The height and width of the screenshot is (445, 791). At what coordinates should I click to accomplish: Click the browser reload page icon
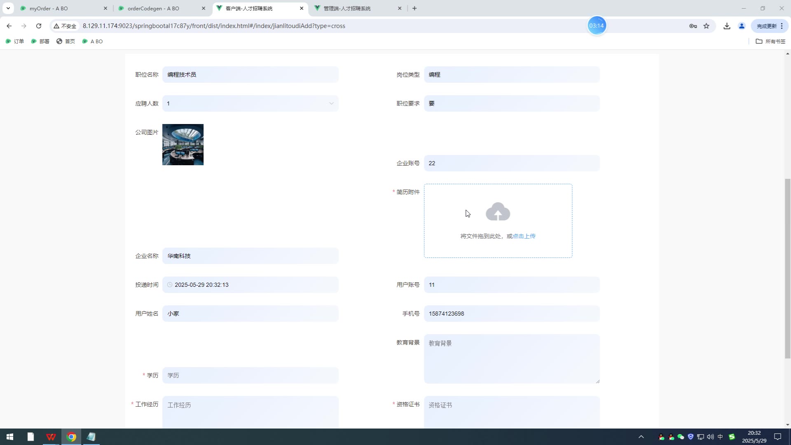39,26
